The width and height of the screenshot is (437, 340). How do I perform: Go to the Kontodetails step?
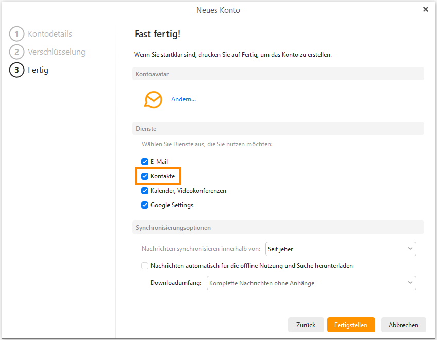[x=50, y=34]
